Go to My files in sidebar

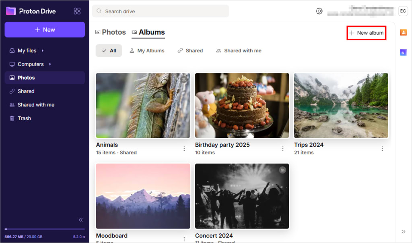[27, 50]
